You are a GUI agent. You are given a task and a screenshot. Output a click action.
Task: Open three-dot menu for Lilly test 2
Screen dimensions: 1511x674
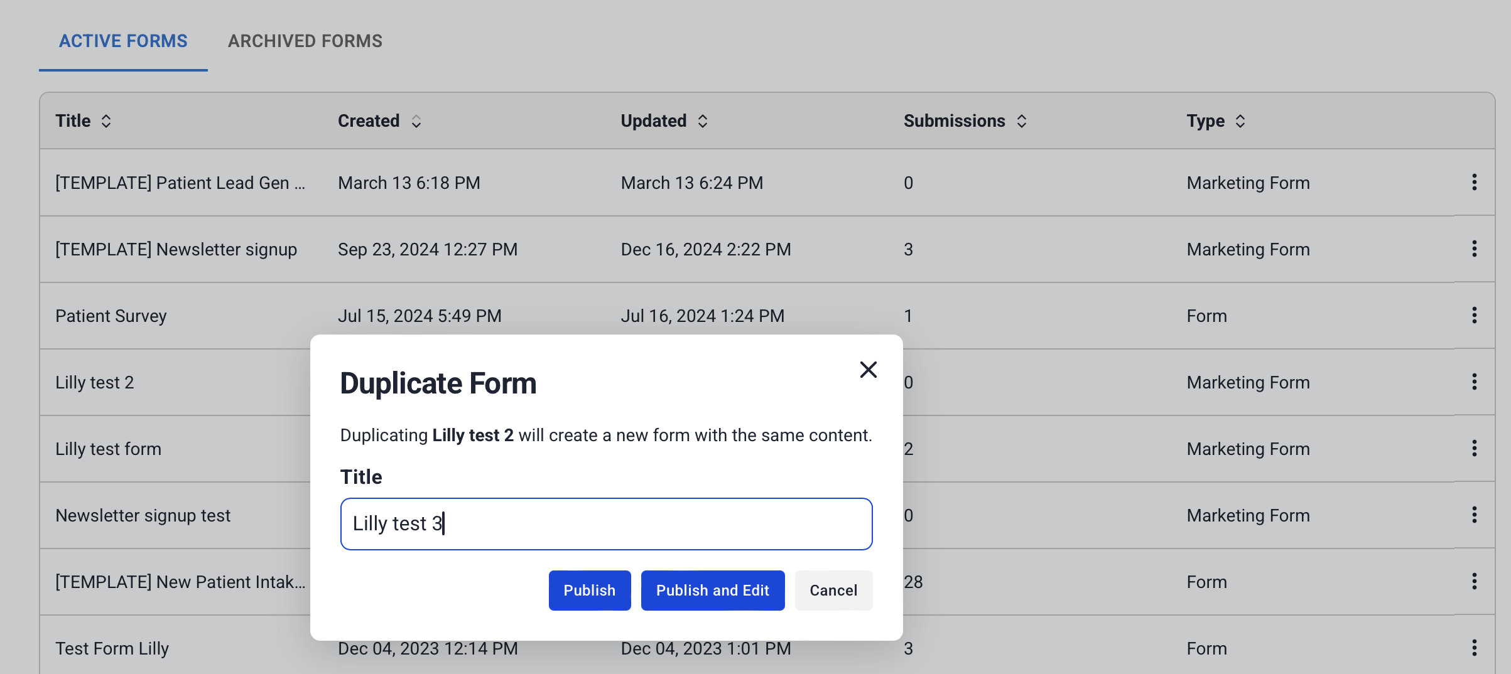point(1474,382)
